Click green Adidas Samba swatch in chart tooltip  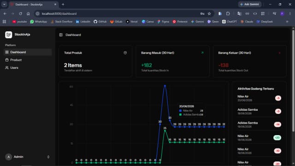pyautogui.click(x=180, y=114)
